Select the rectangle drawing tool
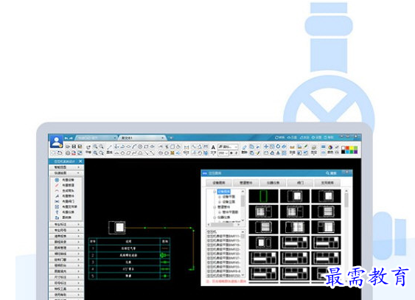 pos(146,146)
